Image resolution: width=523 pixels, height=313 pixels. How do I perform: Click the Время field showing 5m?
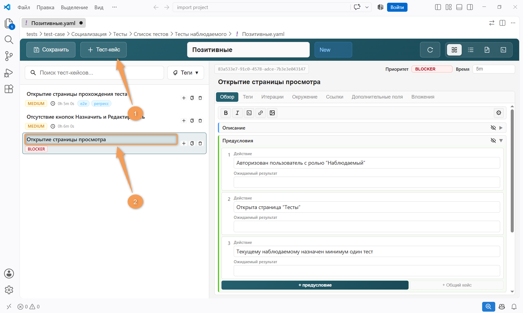click(494, 69)
